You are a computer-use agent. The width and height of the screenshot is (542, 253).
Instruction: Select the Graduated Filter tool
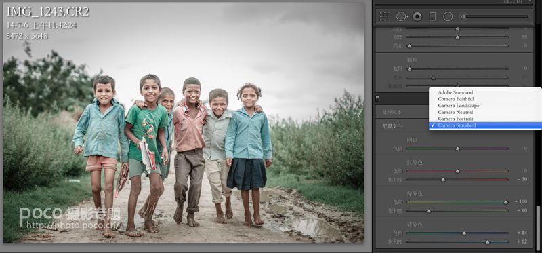[432, 16]
